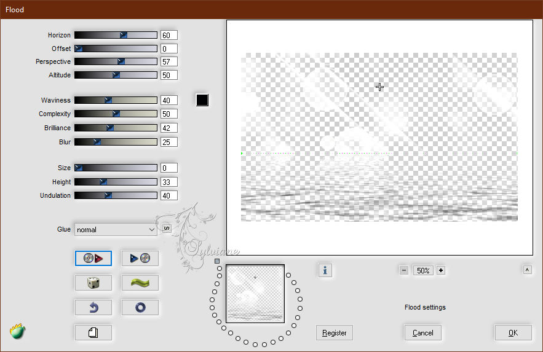
Task: Click the small S button next to Glue
Action: point(167,228)
